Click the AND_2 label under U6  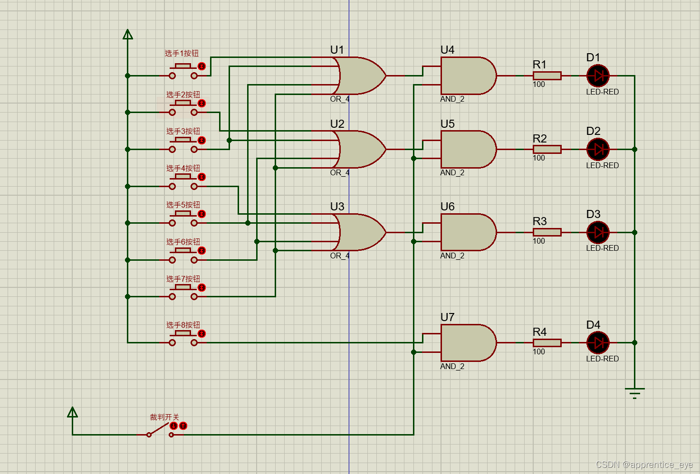click(x=452, y=256)
